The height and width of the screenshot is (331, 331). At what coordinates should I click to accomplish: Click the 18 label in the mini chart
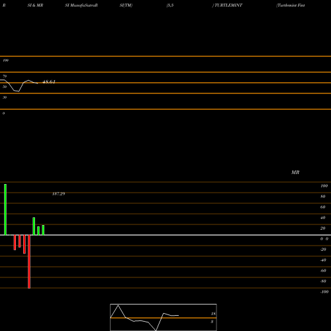point(213,314)
